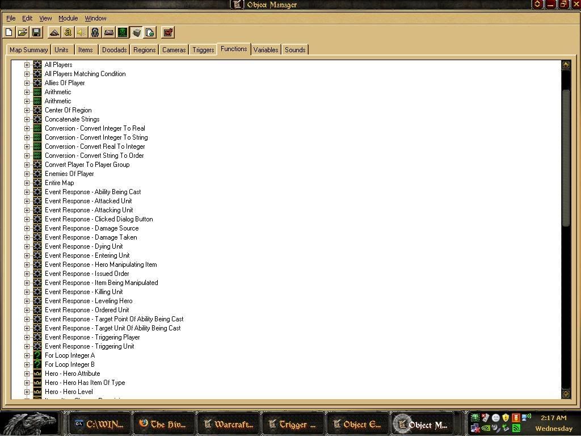Click the scrollbar up arrow button

pyautogui.click(x=566, y=65)
